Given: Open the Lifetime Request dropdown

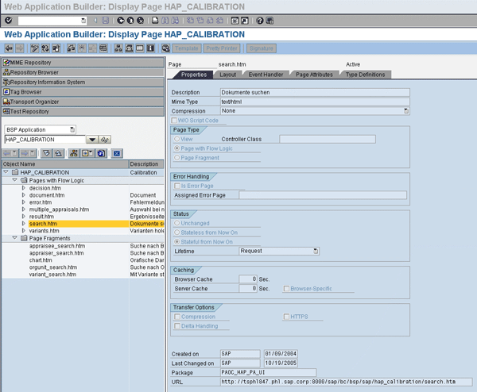Looking at the screenshot, I should [x=315, y=251].
